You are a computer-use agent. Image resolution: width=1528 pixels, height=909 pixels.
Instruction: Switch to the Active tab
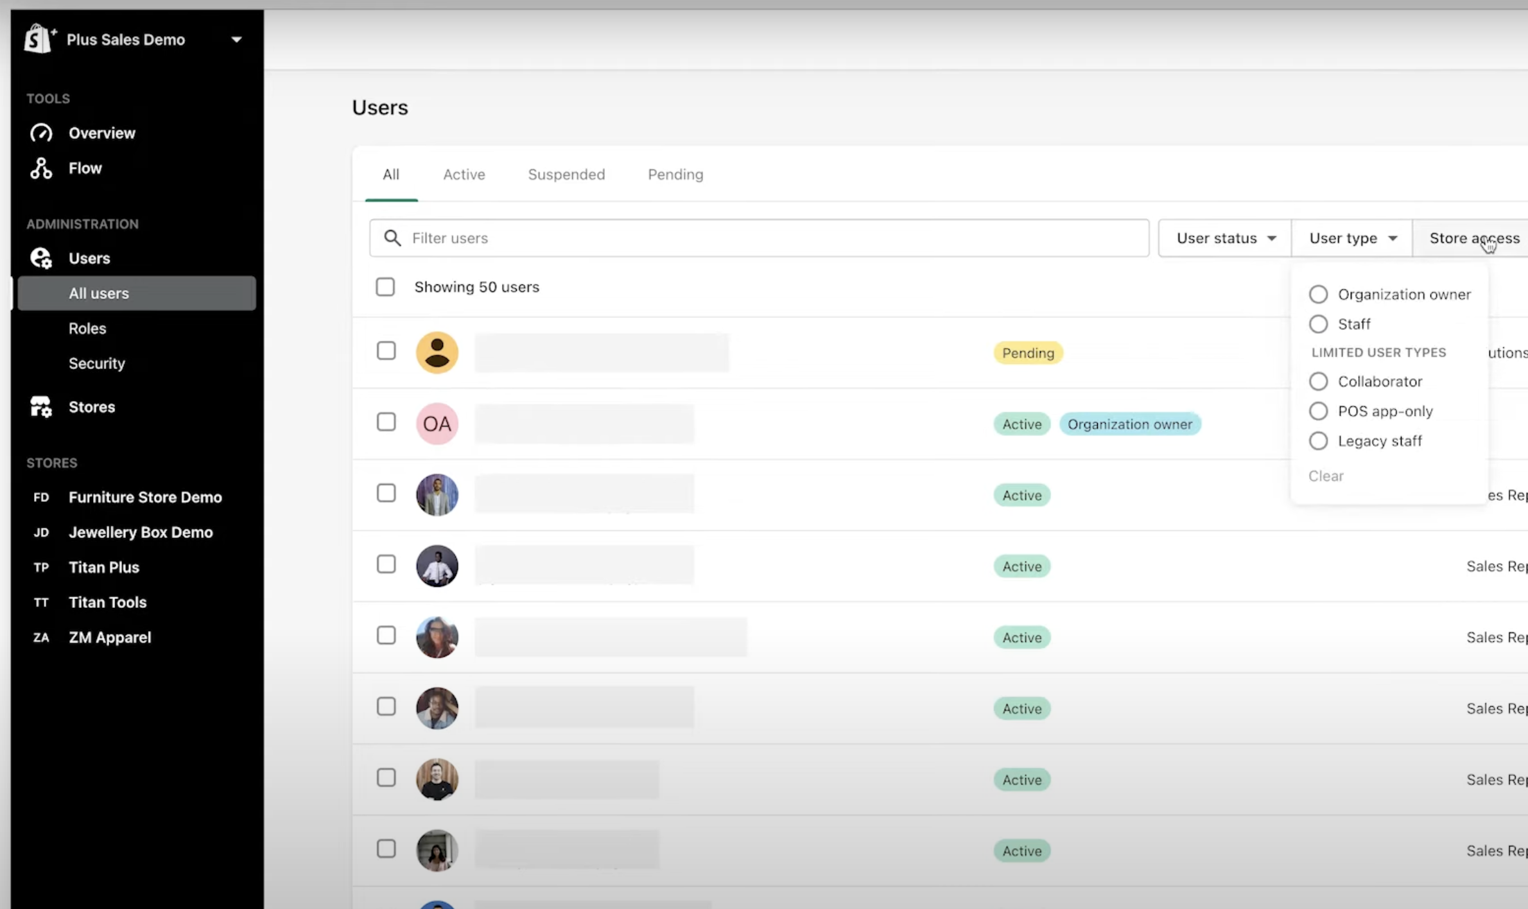464,175
